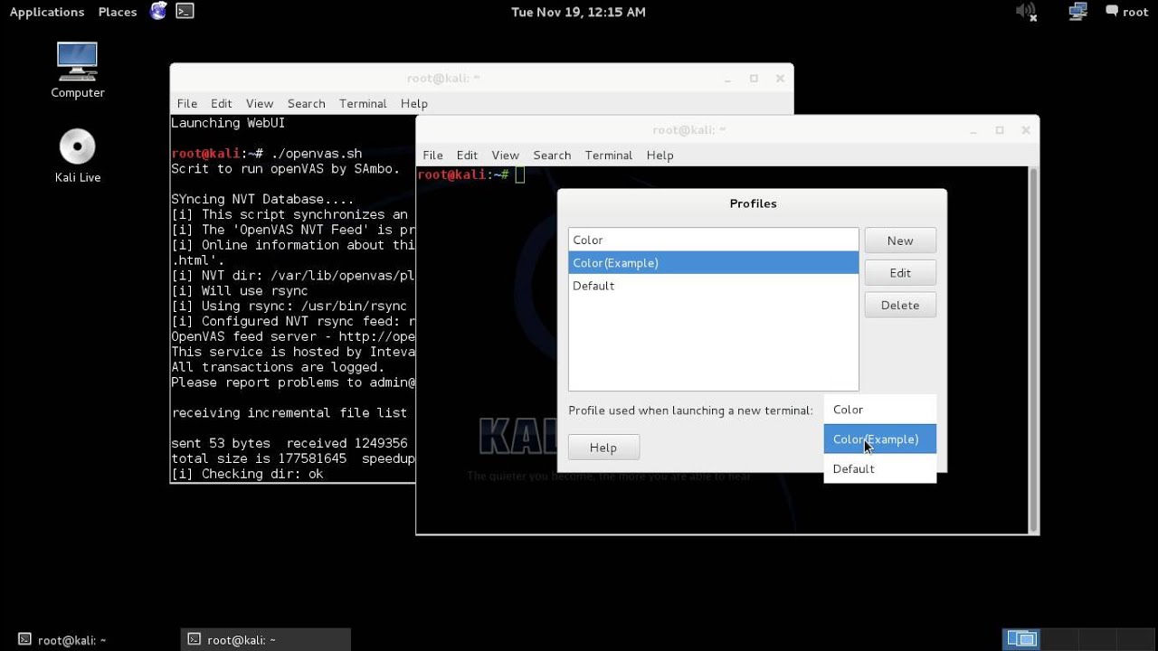The width and height of the screenshot is (1158, 651).
Task: Close the back terminal window
Action: (780, 79)
